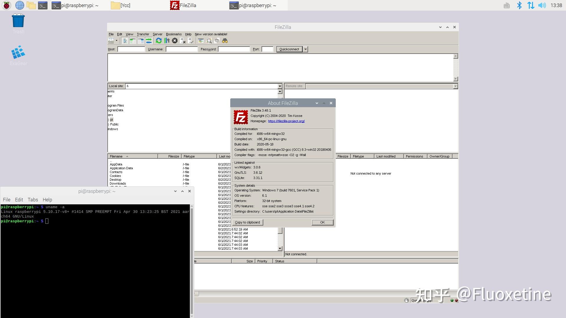Sort local list by Filetype column
The image size is (566, 318).
point(199,156)
